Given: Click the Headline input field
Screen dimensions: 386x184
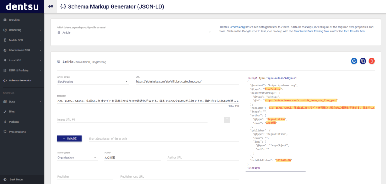Looking at the screenshot, I should point(148,101).
